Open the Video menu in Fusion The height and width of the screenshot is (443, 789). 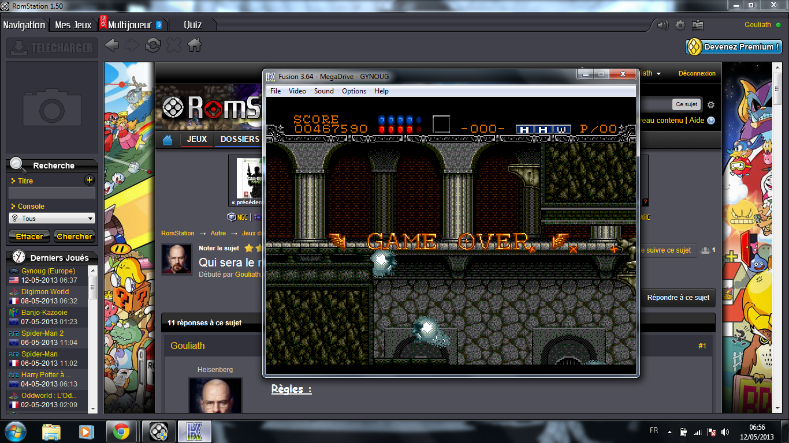[x=297, y=91]
